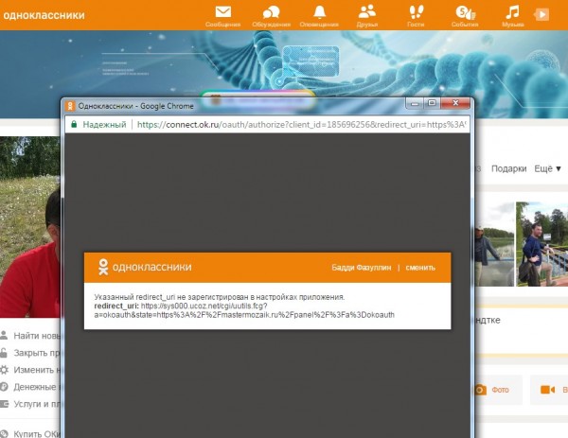Open video play icon in header
This screenshot has width=568, height=438.
click(x=541, y=14)
